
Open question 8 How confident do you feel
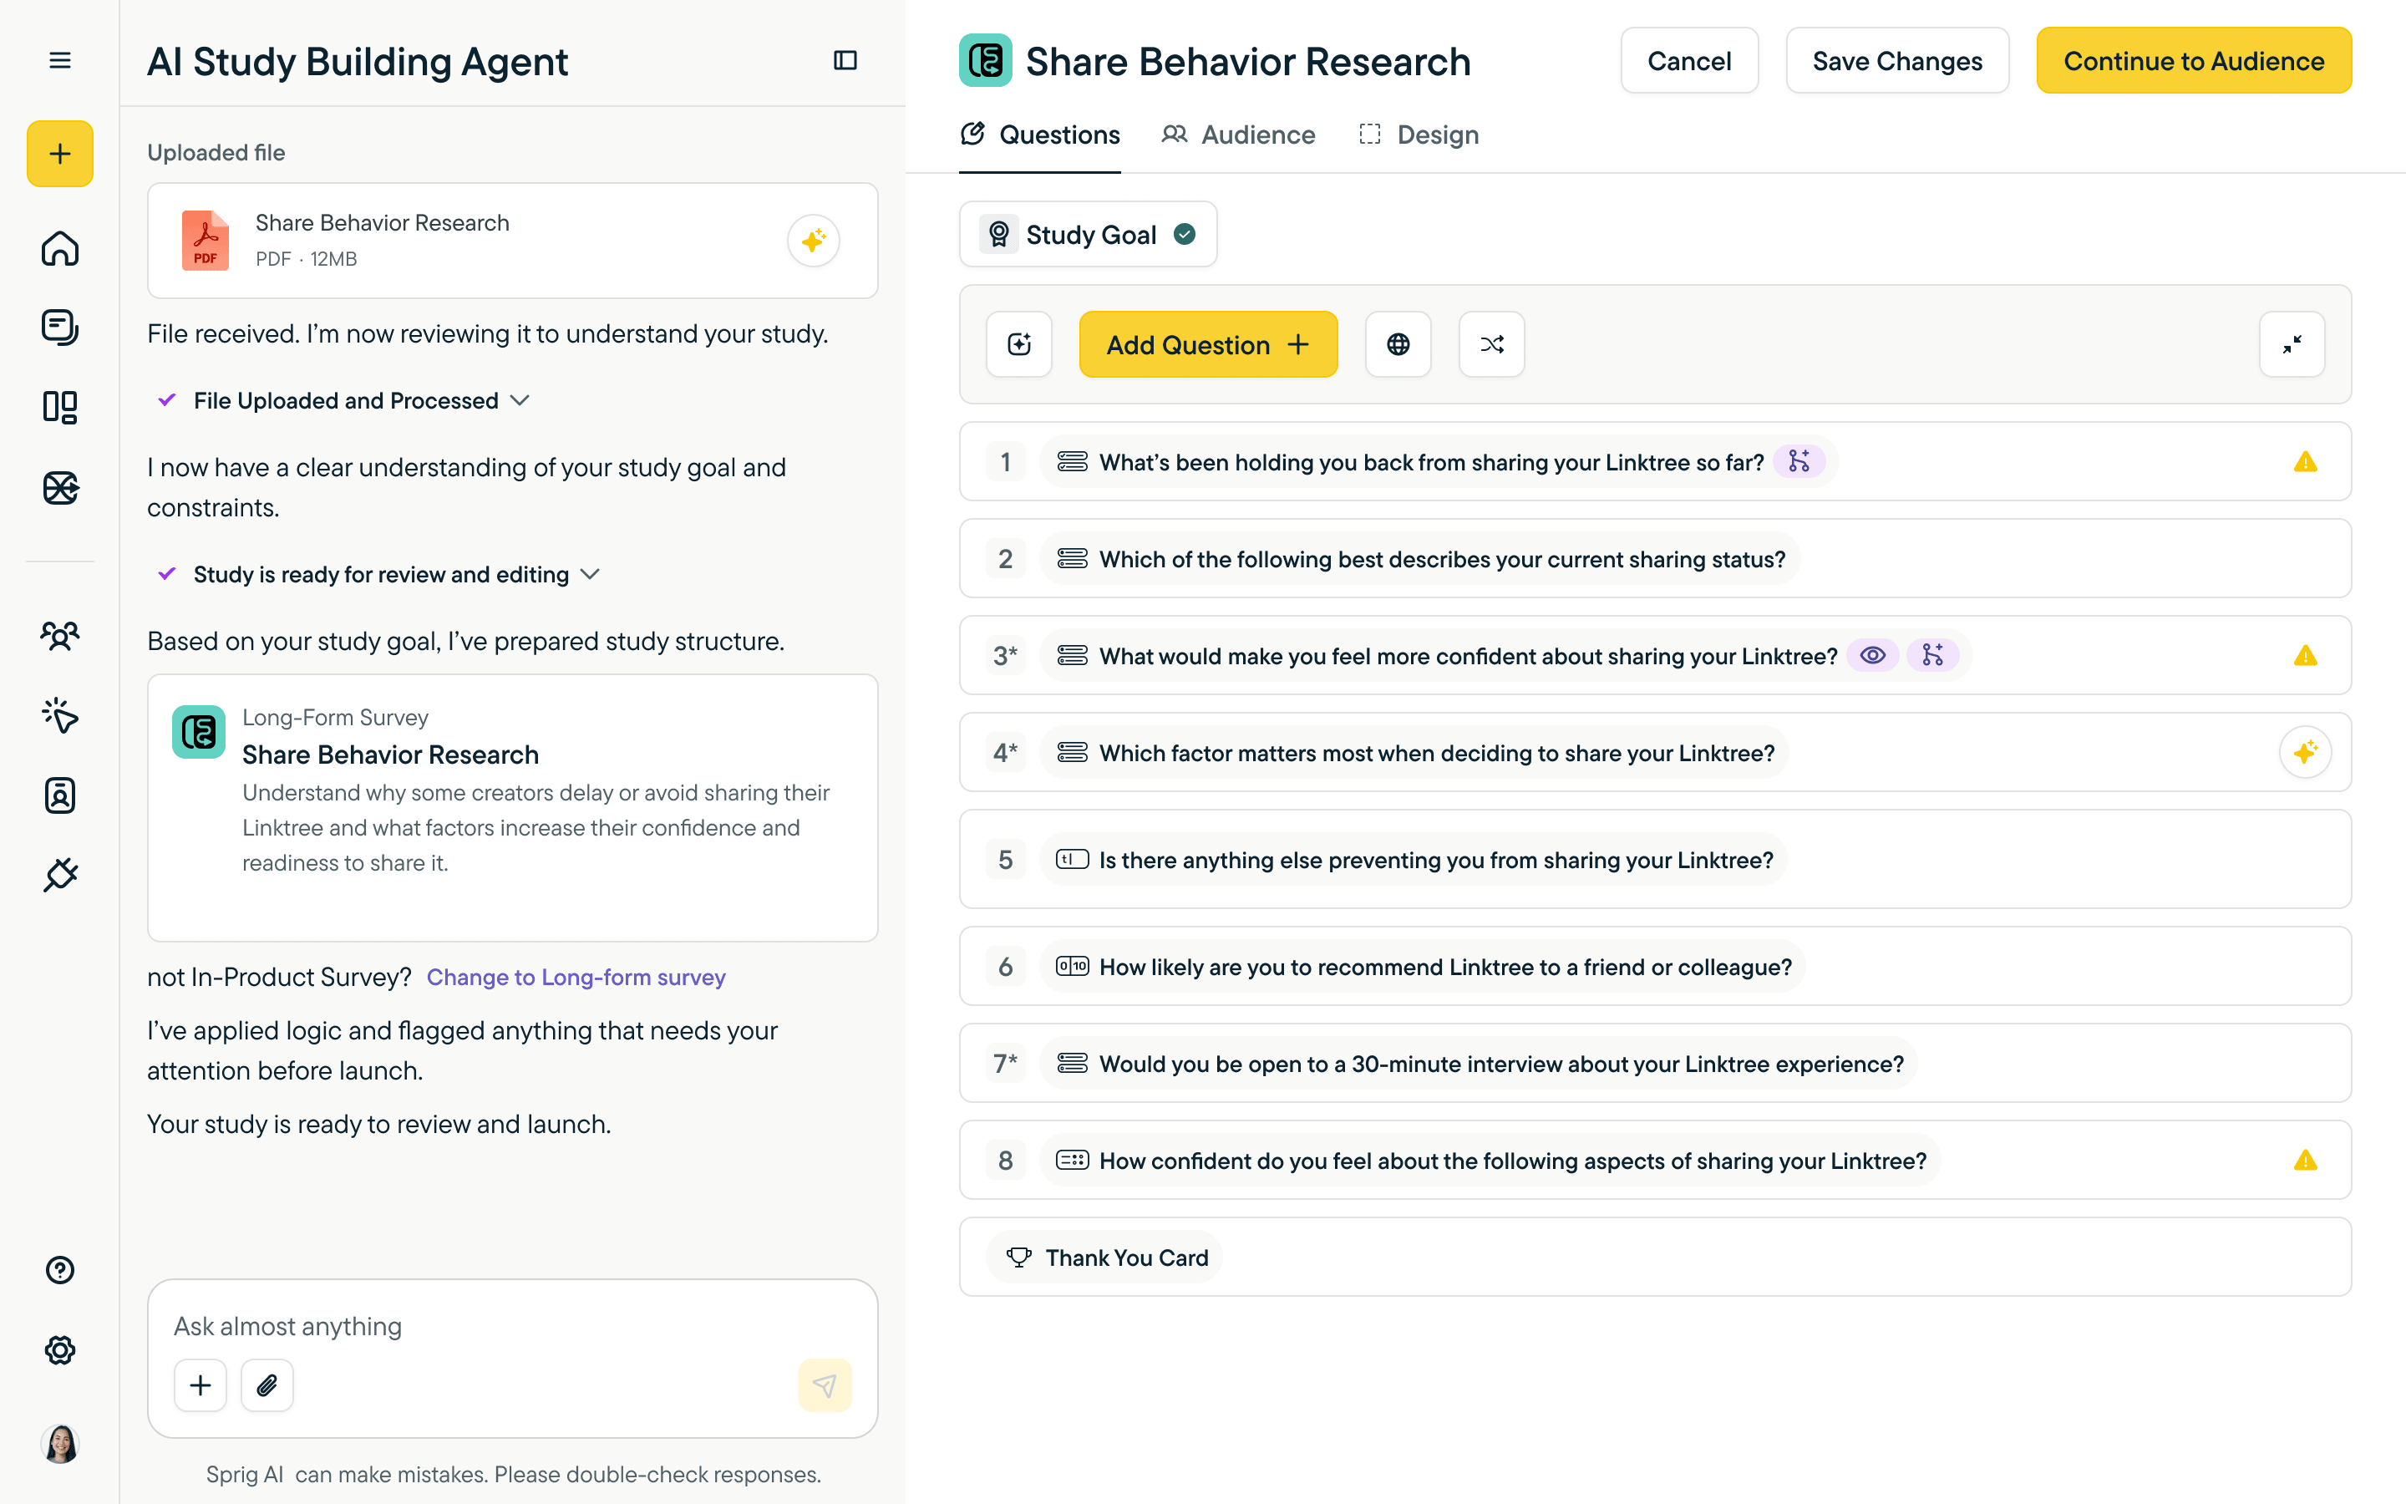[x=1654, y=1160]
